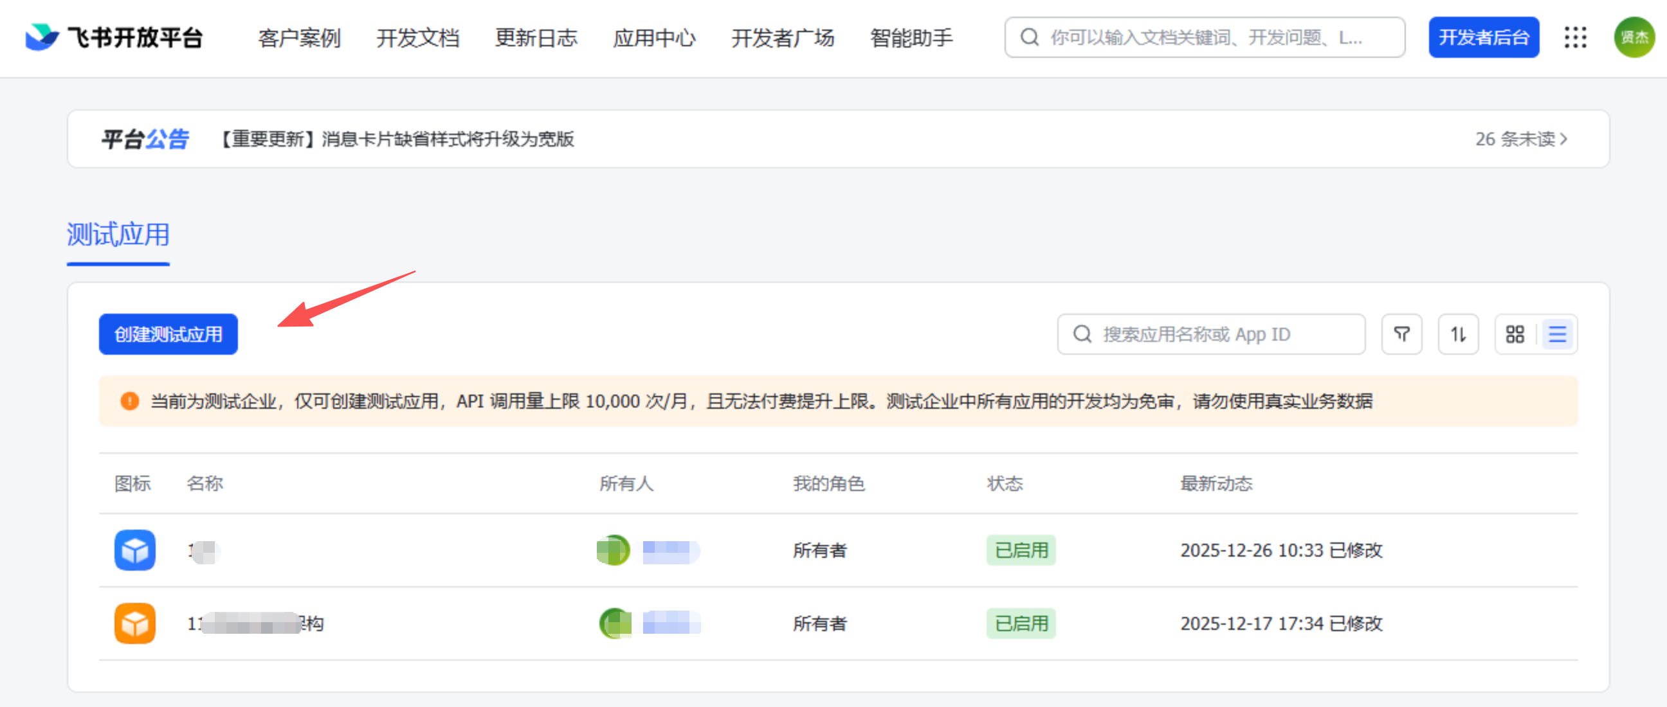
Task: Open the 客户案例 menu item
Action: [x=299, y=37]
